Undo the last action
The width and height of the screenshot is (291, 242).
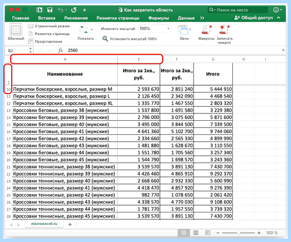(60, 10)
